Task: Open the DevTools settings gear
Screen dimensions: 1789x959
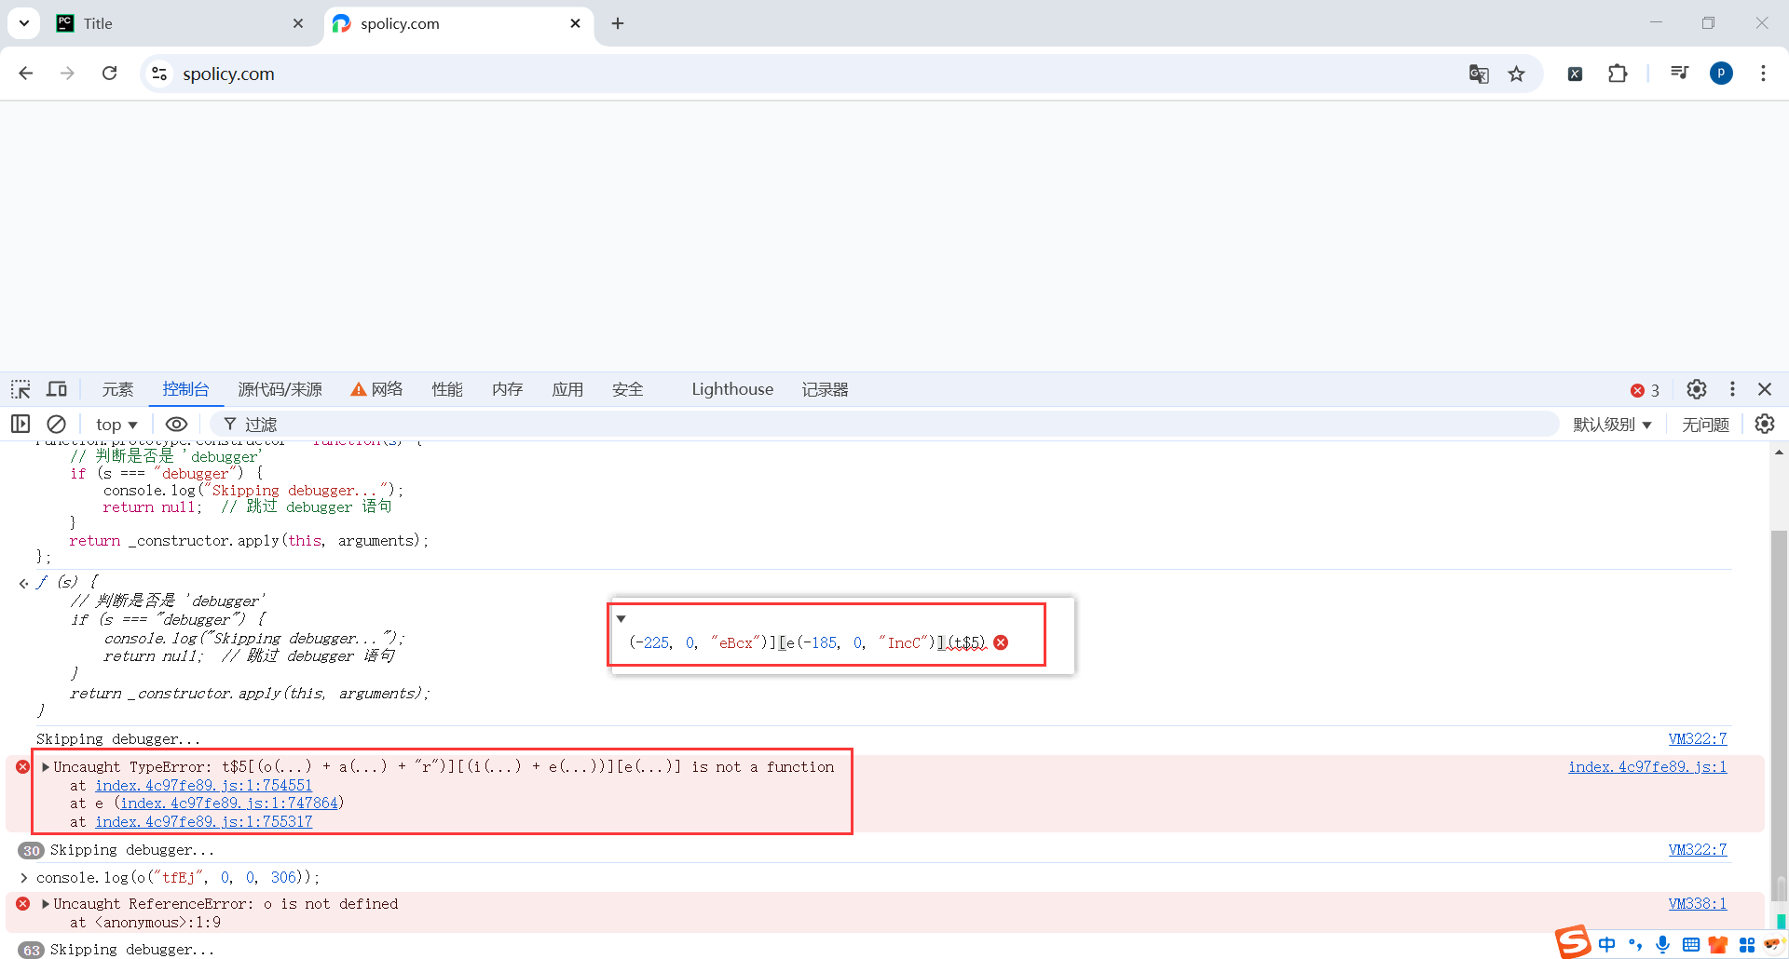Action: pos(1697,389)
